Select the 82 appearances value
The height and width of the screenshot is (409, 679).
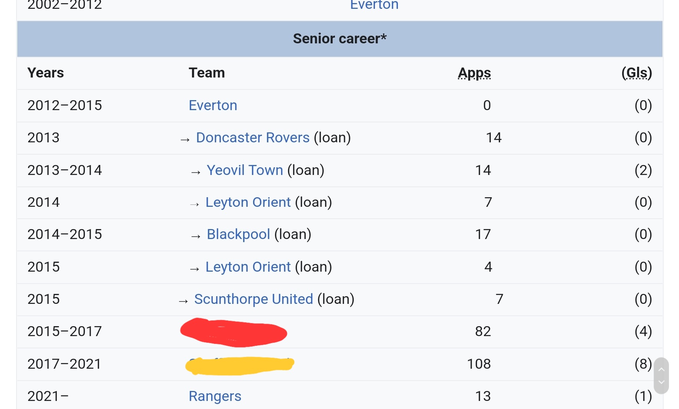483,331
